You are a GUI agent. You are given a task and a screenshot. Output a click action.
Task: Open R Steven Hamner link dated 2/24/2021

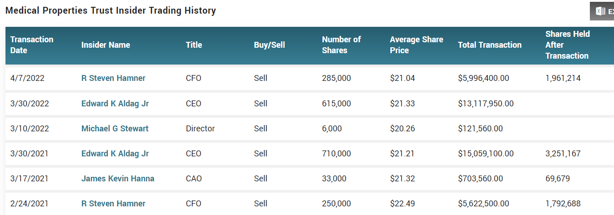[x=113, y=204]
